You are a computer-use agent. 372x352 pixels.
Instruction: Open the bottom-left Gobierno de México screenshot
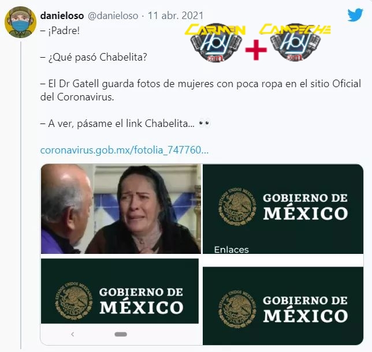(x=120, y=302)
